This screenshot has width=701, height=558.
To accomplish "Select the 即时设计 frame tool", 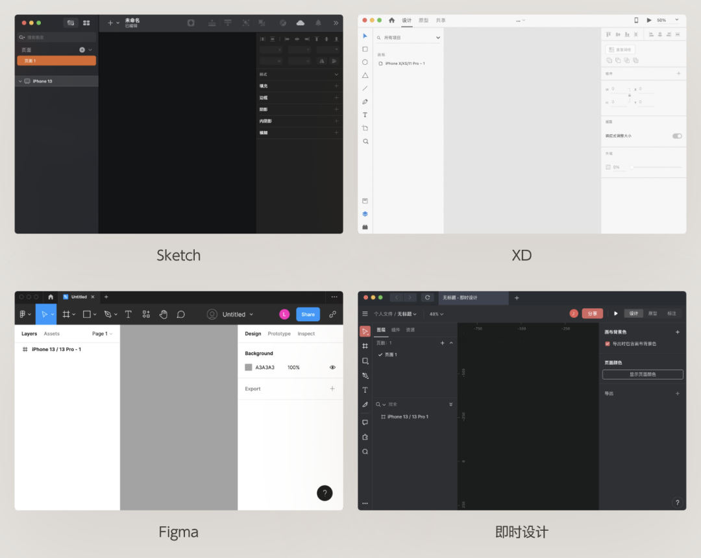I will point(365,346).
